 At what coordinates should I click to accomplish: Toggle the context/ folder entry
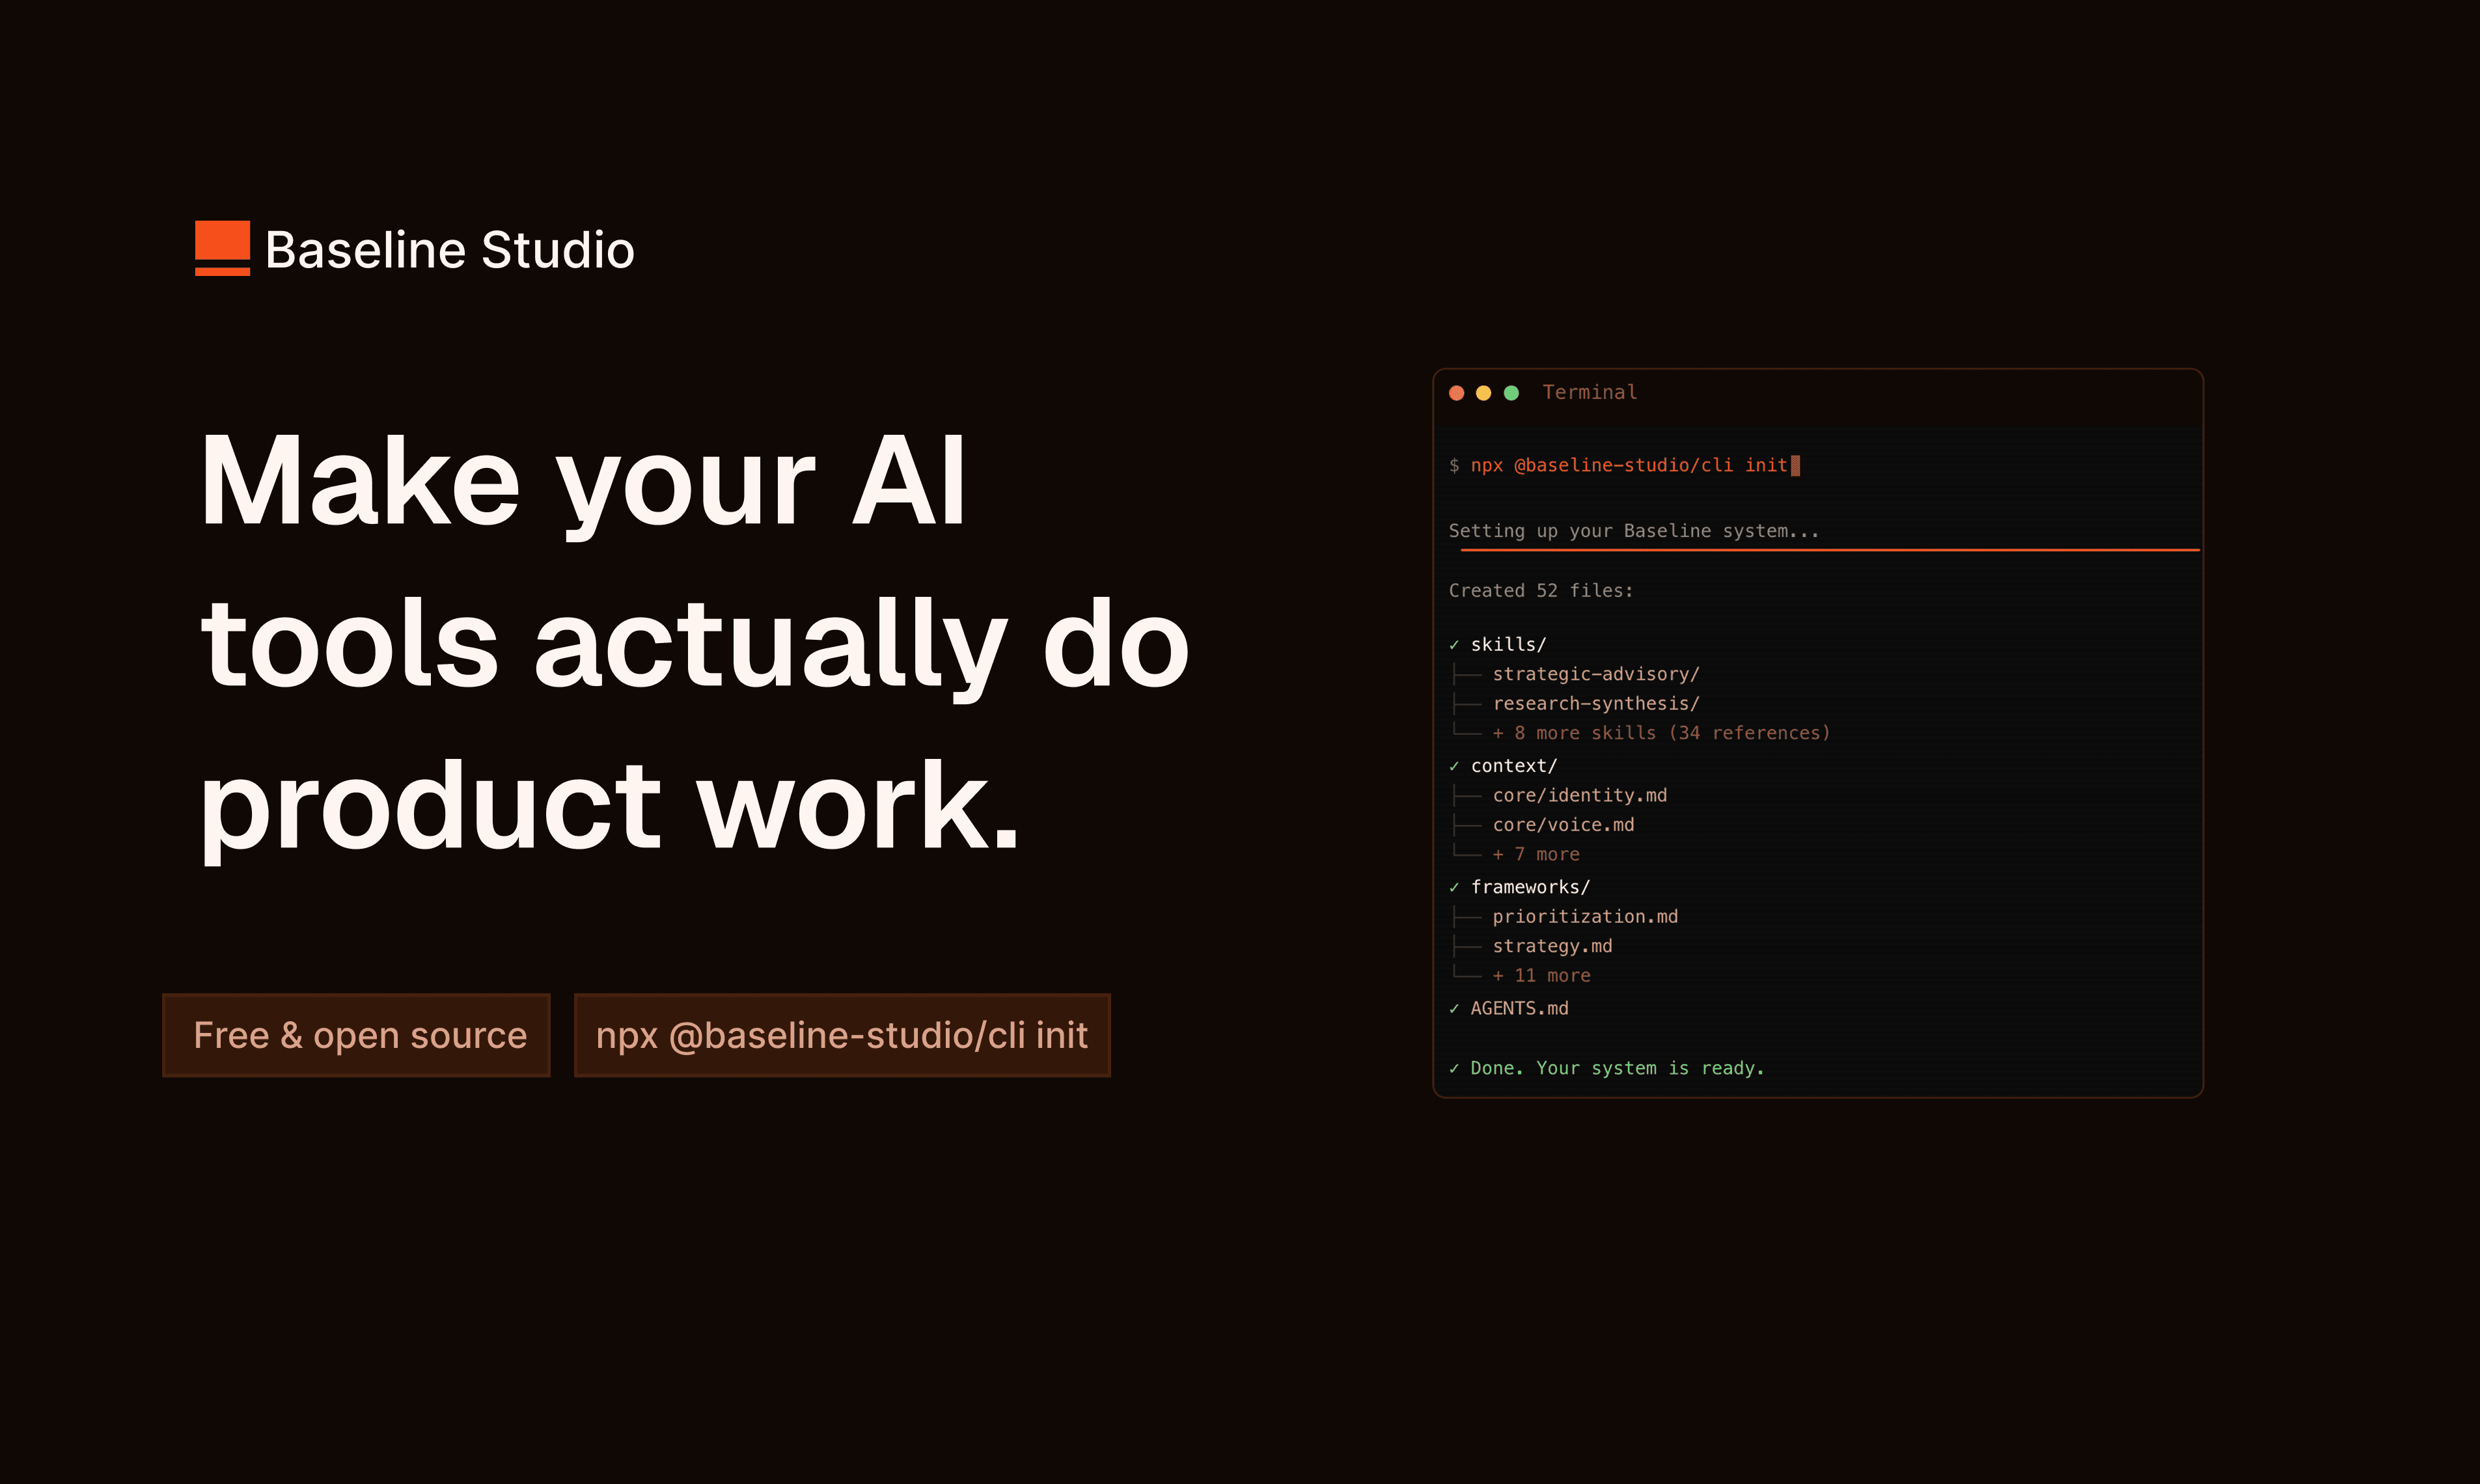pyautogui.click(x=1515, y=766)
